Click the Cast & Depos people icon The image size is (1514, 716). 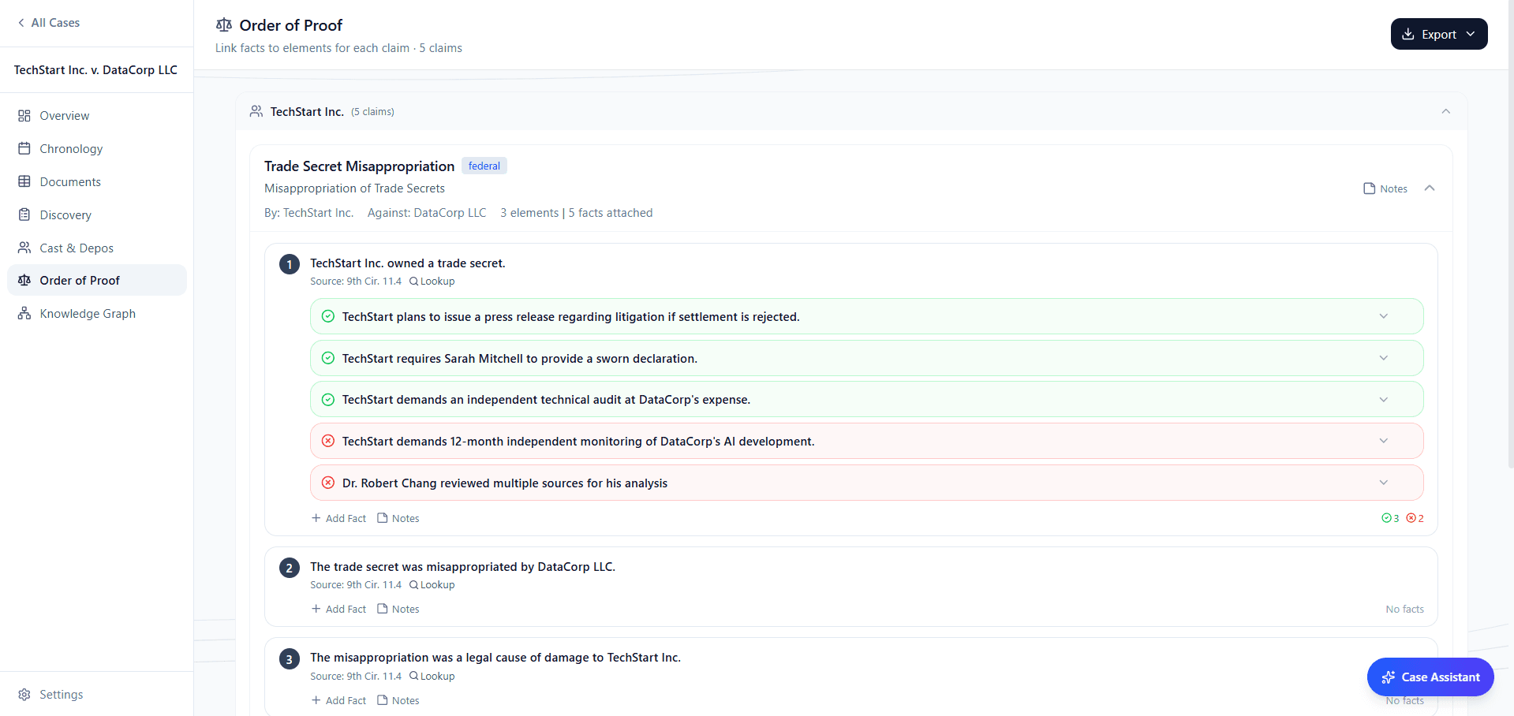[24, 248]
